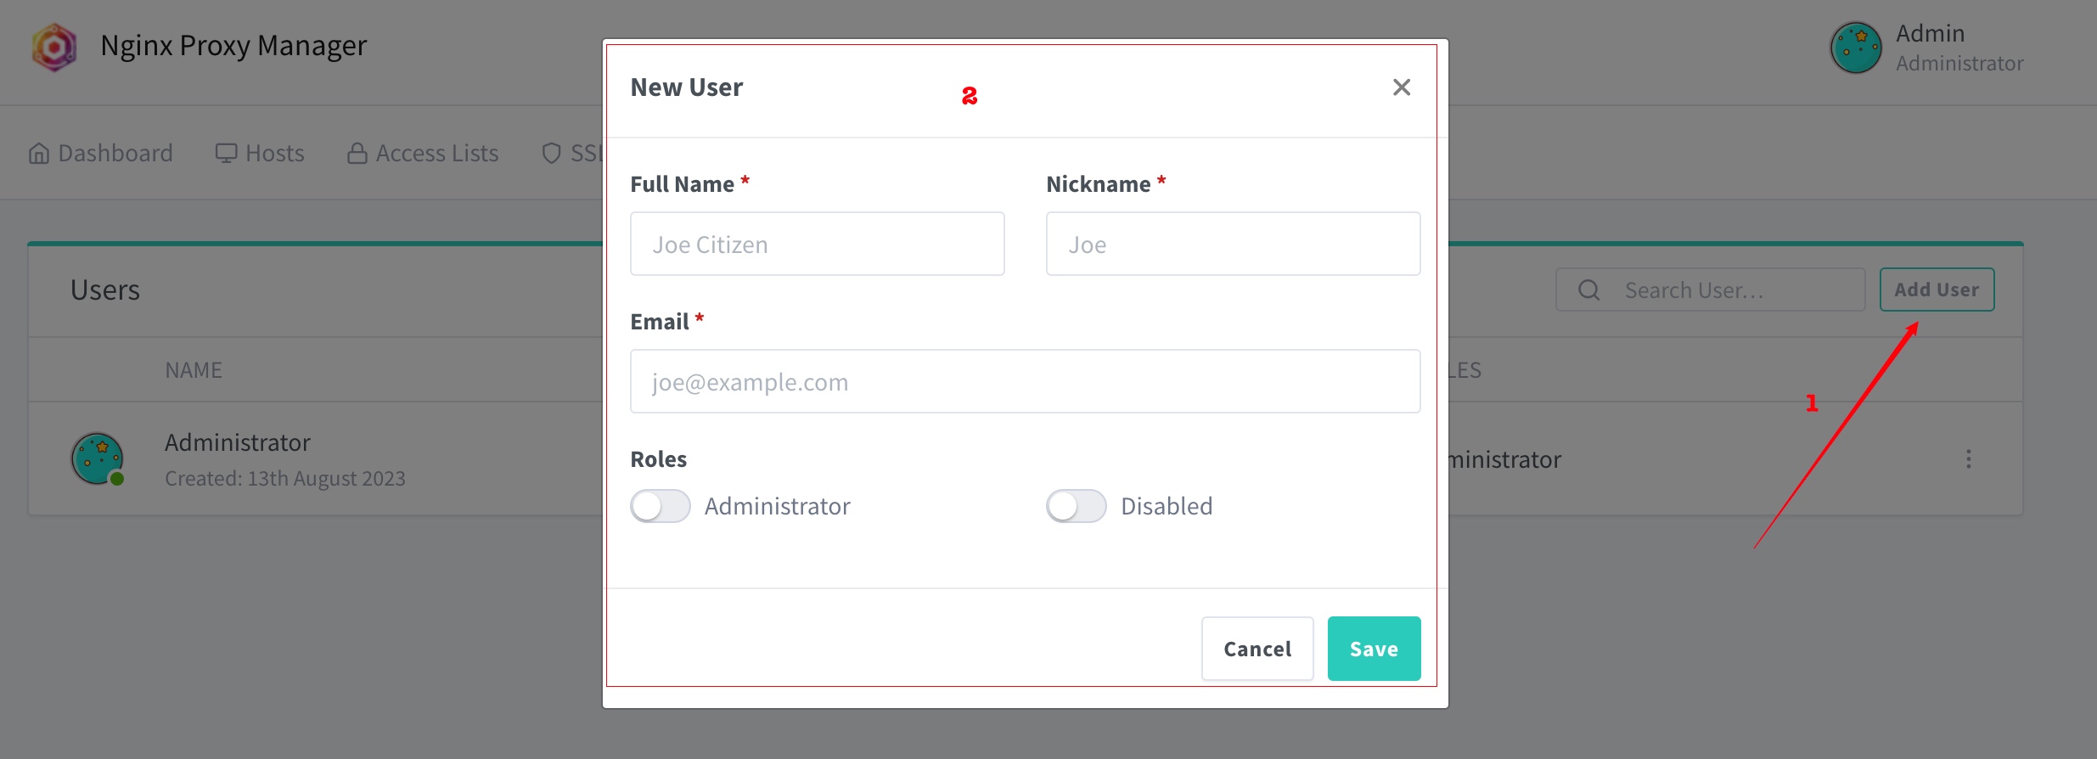Open the Hosts menu
The height and width of the screenshot is (759, 2097).
[x=260, y=154]
